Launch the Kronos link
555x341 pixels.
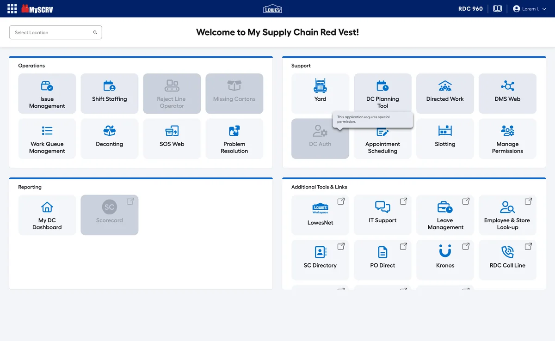pyautogui.click(x=445, y=260)
